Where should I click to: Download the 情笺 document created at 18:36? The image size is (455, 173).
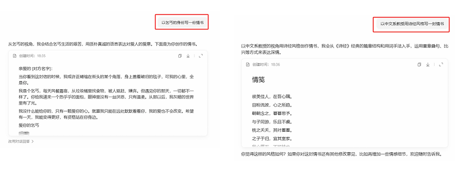point(428,64)
